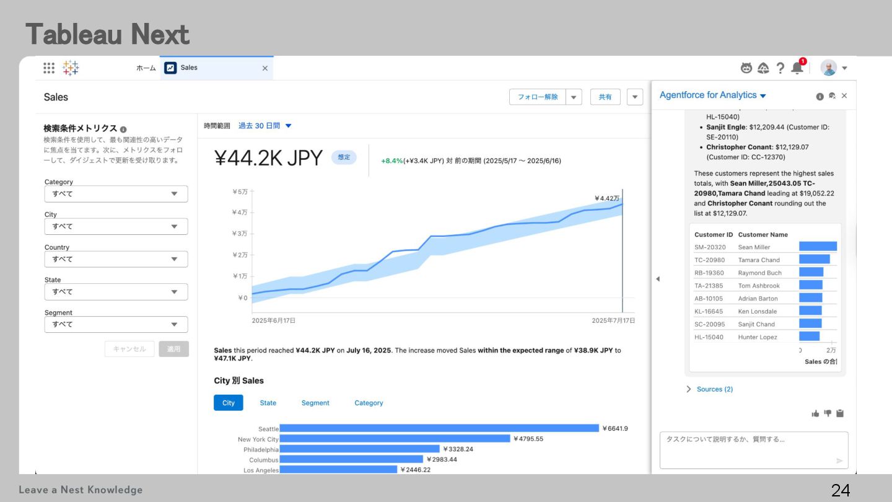Open the app launcher grid icon
This screenshot has height=502, width=892.
click(x=49, y=68)
